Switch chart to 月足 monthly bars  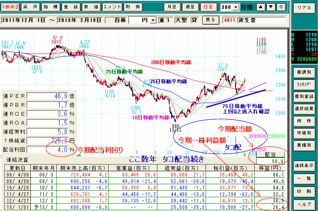pyautogui.click(x=172, y=7)
